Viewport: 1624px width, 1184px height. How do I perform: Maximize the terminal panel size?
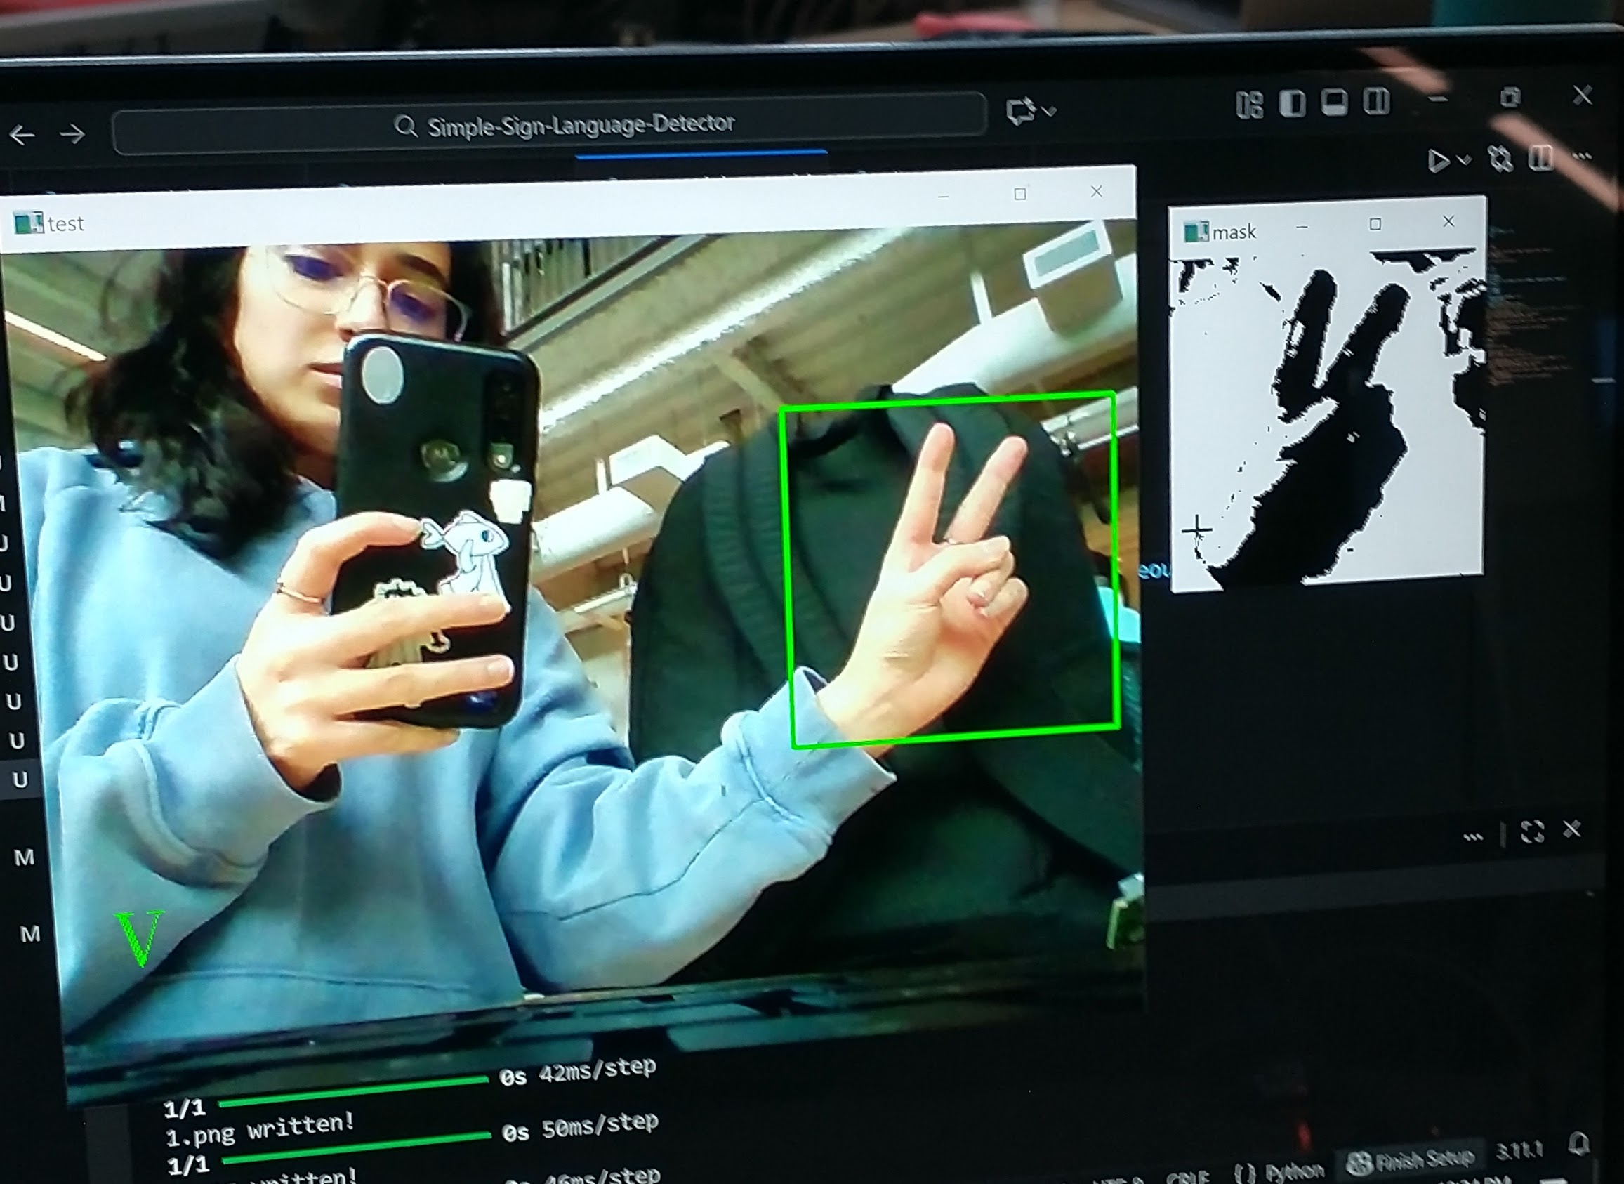[x=1532, y=831]
